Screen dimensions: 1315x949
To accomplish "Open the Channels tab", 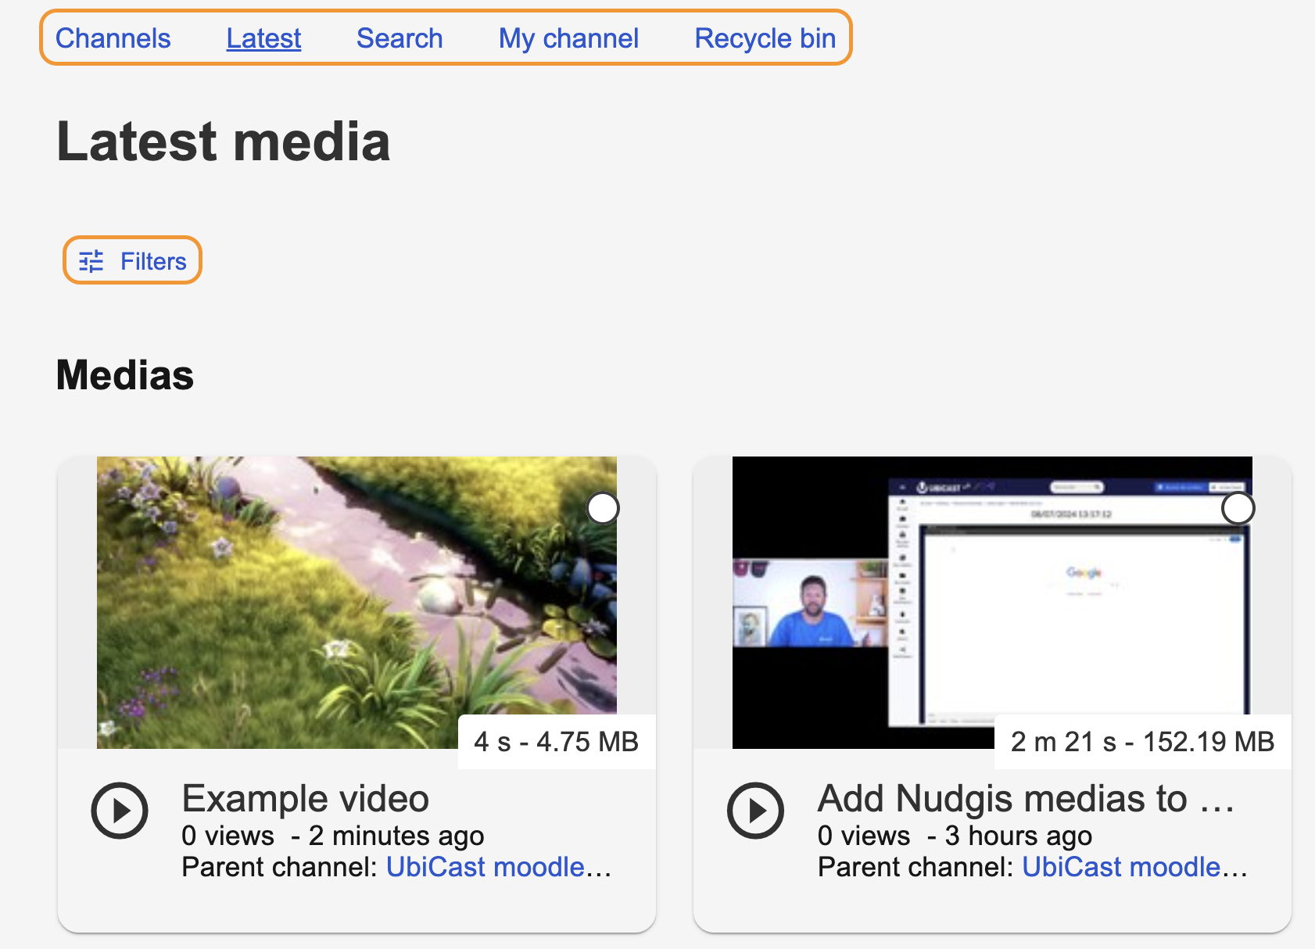I will point(113,38).
